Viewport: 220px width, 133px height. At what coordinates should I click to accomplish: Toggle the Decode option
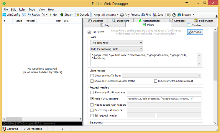point(83,14)
